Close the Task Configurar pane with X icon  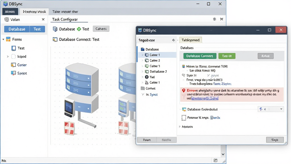[x=222, y=19]
